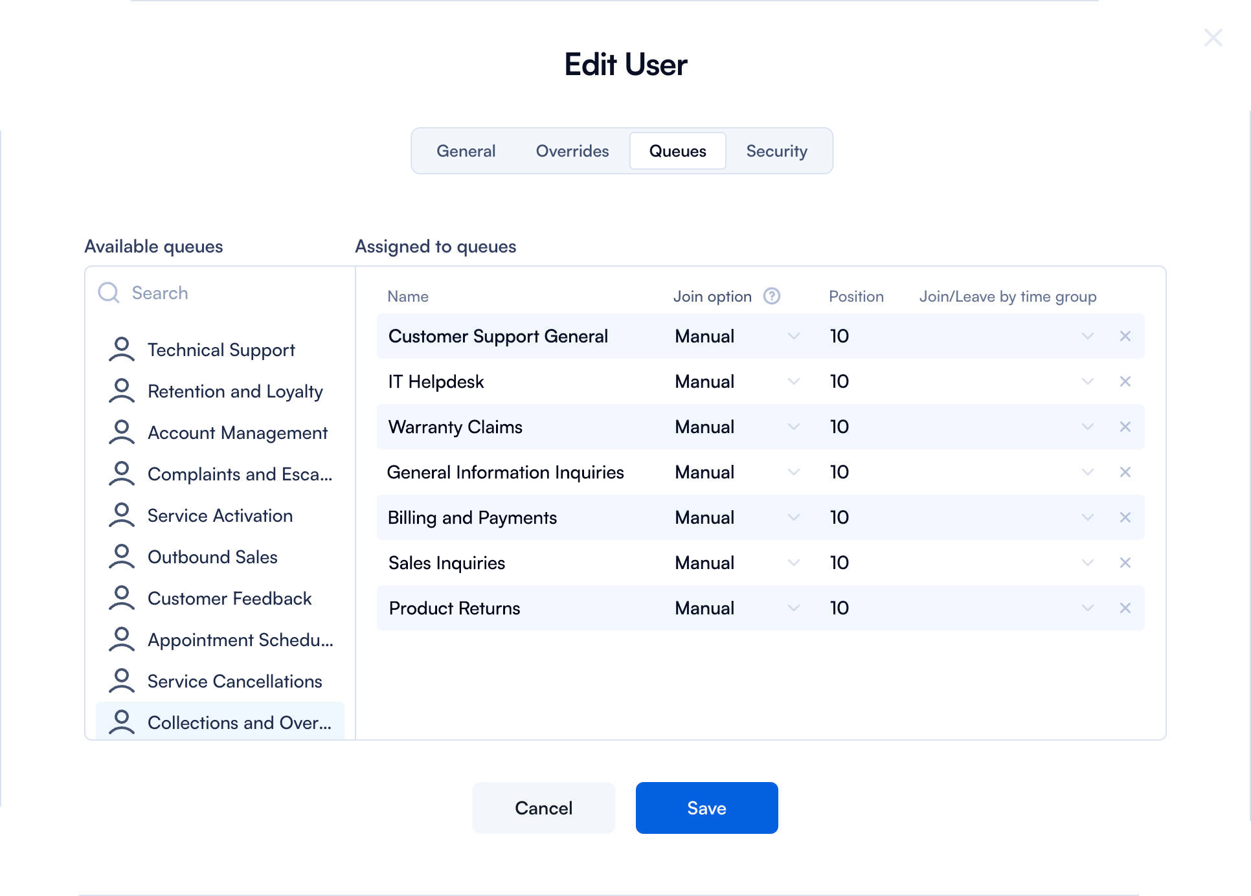Expand time group dropdown for General Information Inquiries
The image size is (1251, 896).
click(1087, 472)
